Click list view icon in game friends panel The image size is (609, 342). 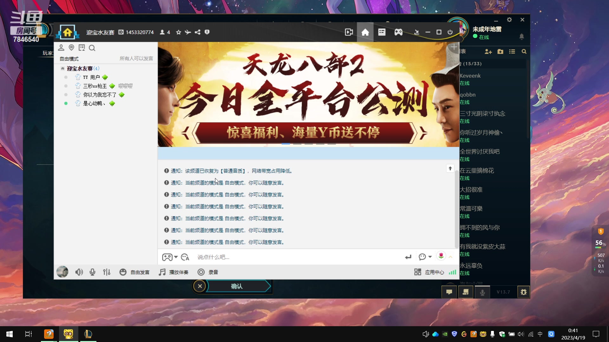coord(512,52)
